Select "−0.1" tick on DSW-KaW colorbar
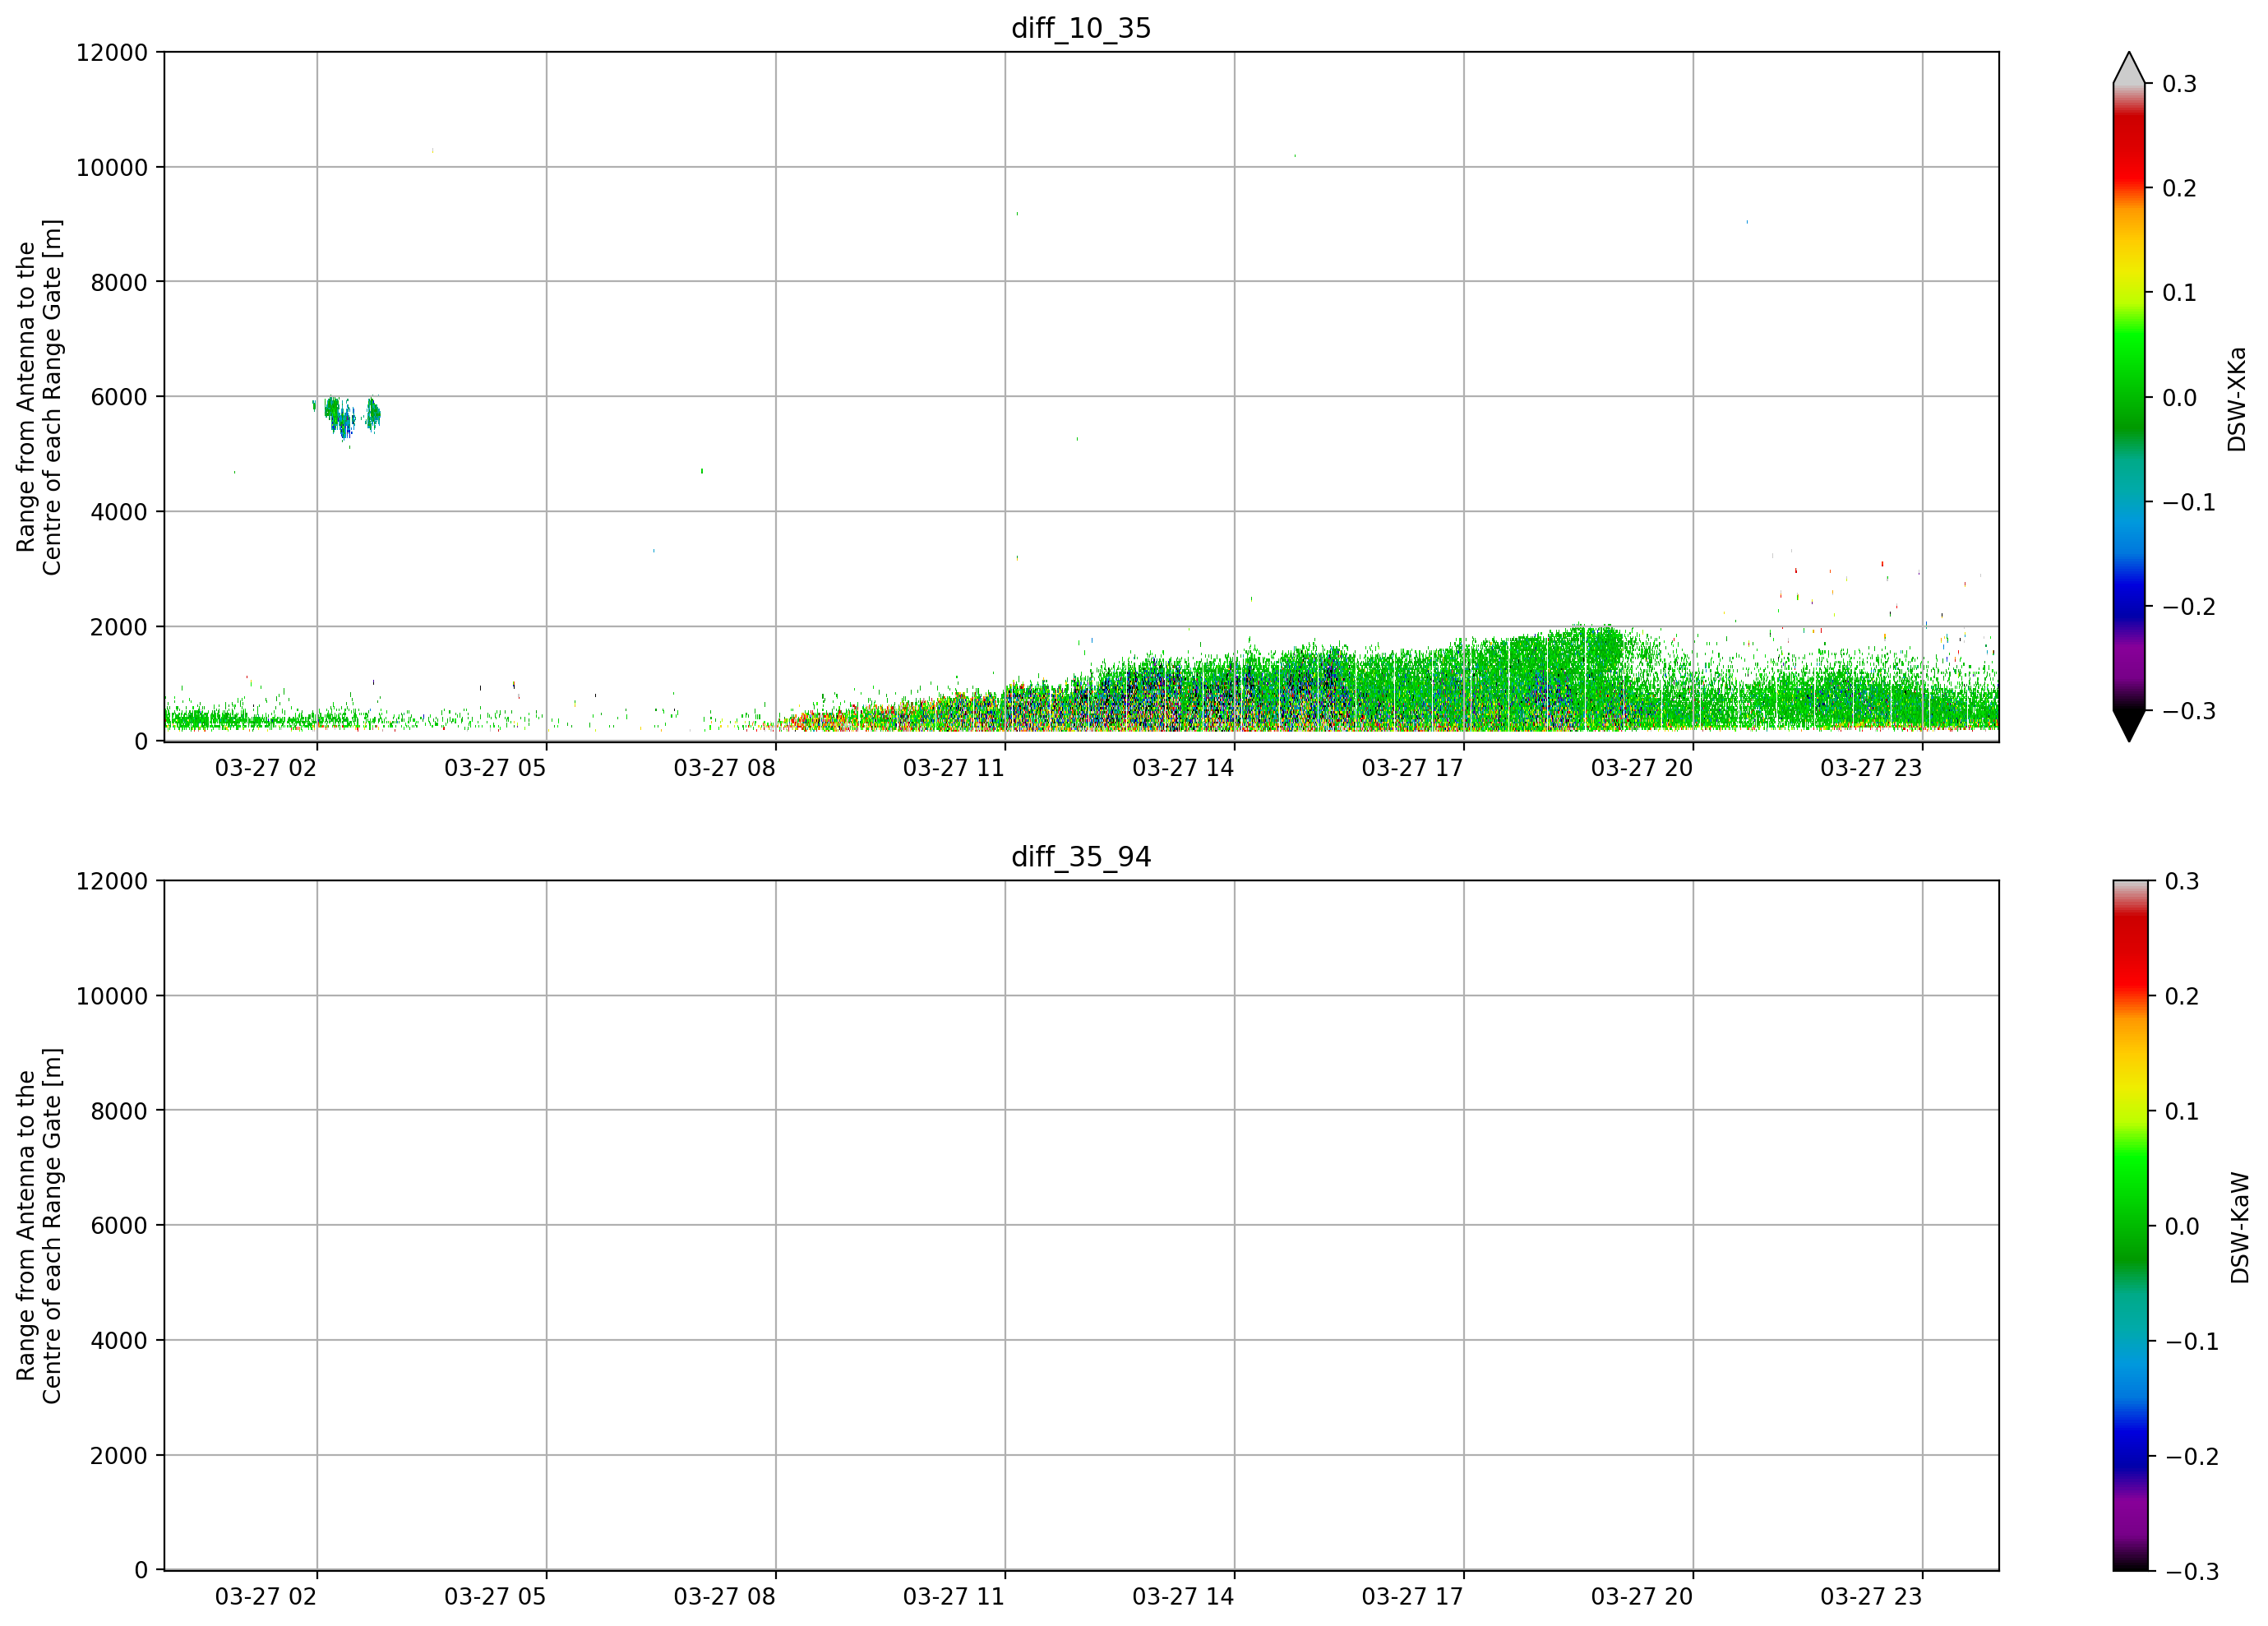This screenshot has width=2268, height=1626. point(2192,1342)
